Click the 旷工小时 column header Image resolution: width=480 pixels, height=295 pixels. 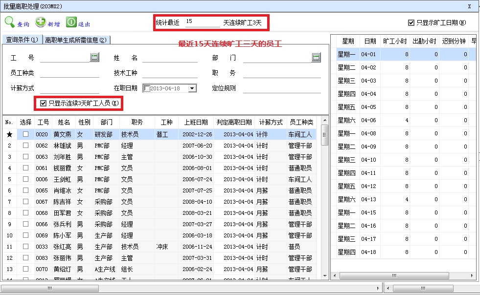(395, 41)
